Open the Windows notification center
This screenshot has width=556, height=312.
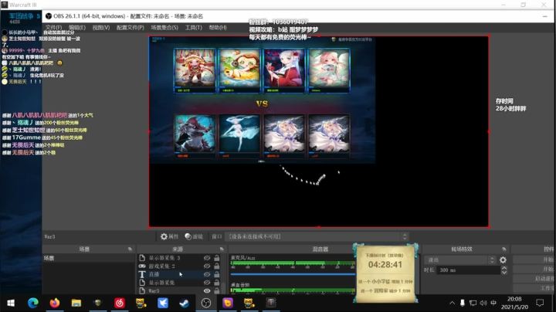(540, 304)
